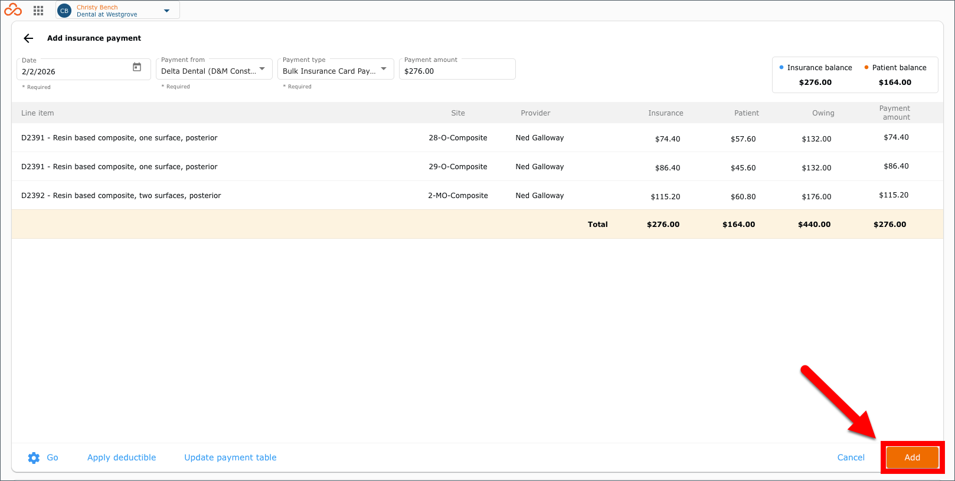Click the Cancel link
Viewport: 955px width, 481px height.
[x=851, y=457]
